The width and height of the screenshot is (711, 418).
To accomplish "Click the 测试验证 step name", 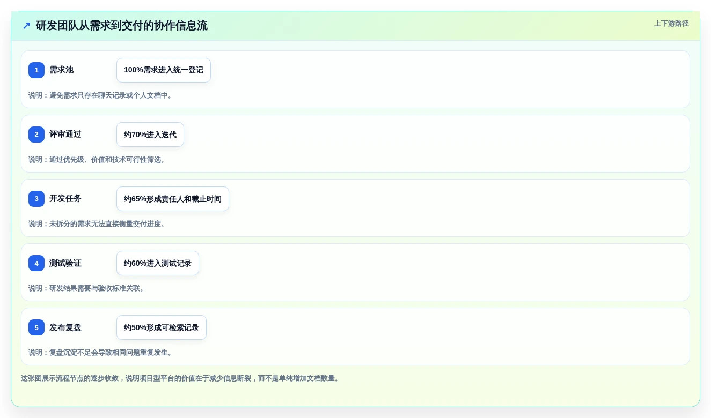I will [65, 263].
